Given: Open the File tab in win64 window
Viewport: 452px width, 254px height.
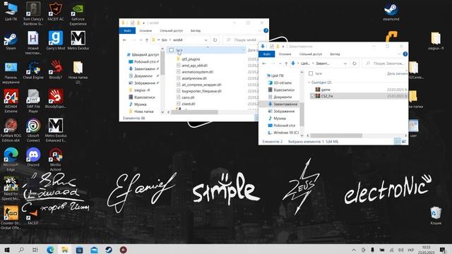Looking at the screenshot, I should [127, 30].
